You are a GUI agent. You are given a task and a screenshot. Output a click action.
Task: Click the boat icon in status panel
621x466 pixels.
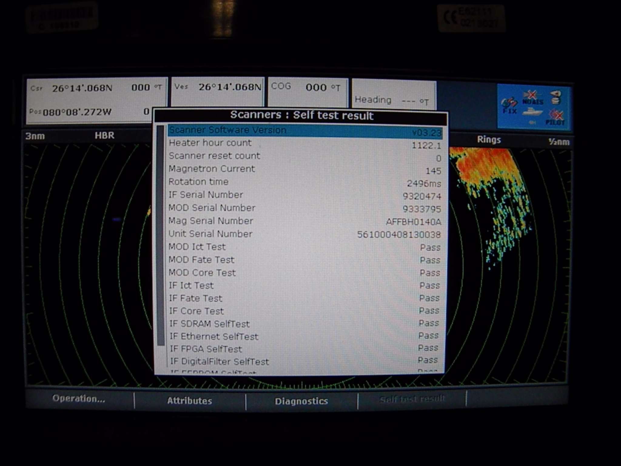point(532,112)
